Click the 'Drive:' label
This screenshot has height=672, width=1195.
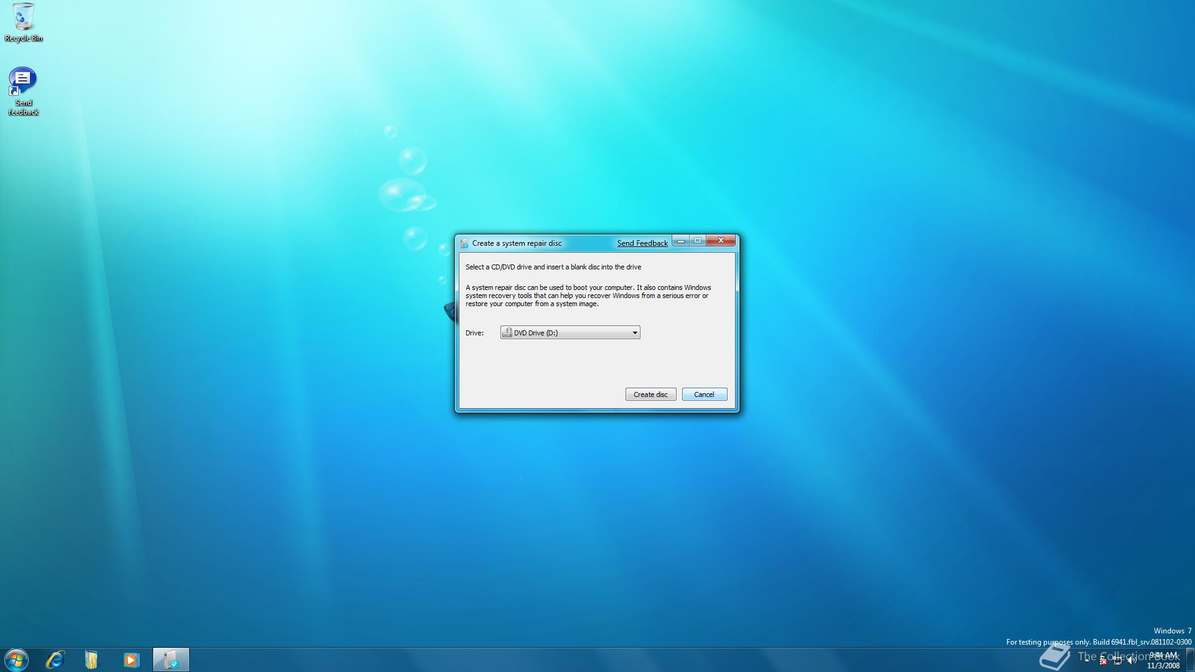(x=474, y=333)
